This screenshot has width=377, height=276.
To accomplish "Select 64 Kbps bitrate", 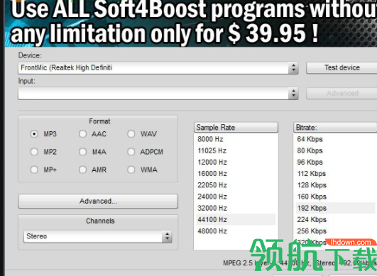I will coord(335,139).
